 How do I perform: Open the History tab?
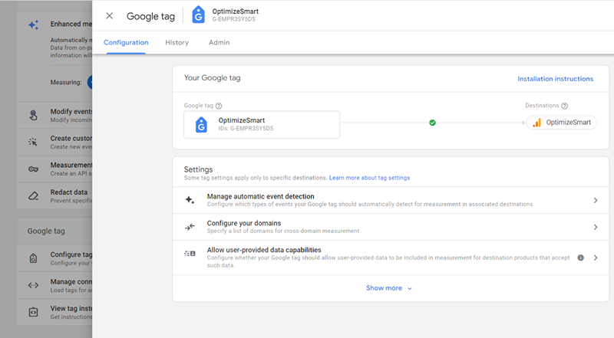(x=177, y=42)
